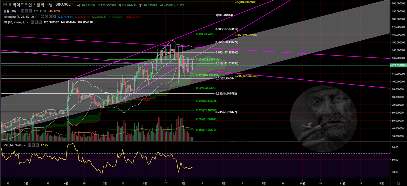Remove the Ichimoku indicator with its X icon
The height and width of the screenshot is (186, 407).
click(54, 17)
